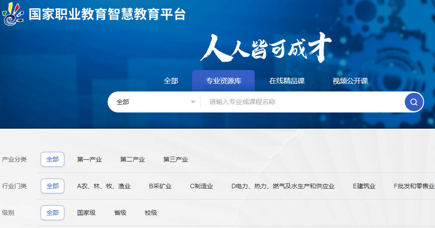This screenshot has width=435, height=228.
Task: Click the search box placeholder 请输入专业或课程名称
Action: [x=242, y=102]
